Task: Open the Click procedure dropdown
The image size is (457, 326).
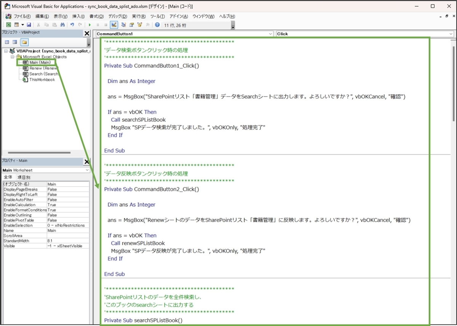Action: pos(451,34)
